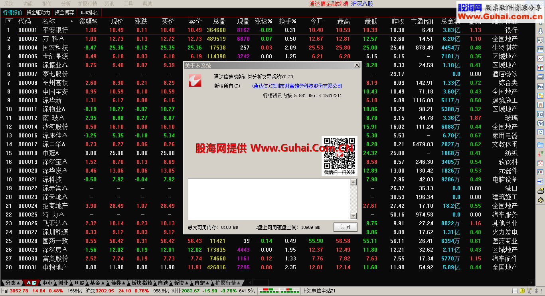Click the blue circle icon in sidebar
Viewport: 545px width, 296px height.
pos(541,132)
